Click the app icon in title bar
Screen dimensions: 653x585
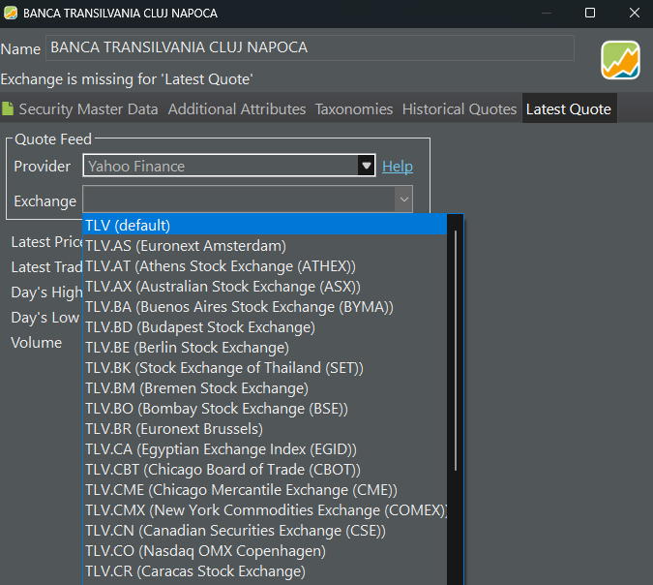(x=11, y=13)
